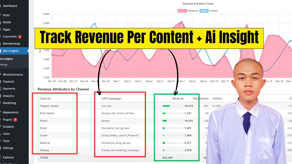The image size is (292, 164).
Task: Toggle the Revenue series in chart legend
Action: 193,11
